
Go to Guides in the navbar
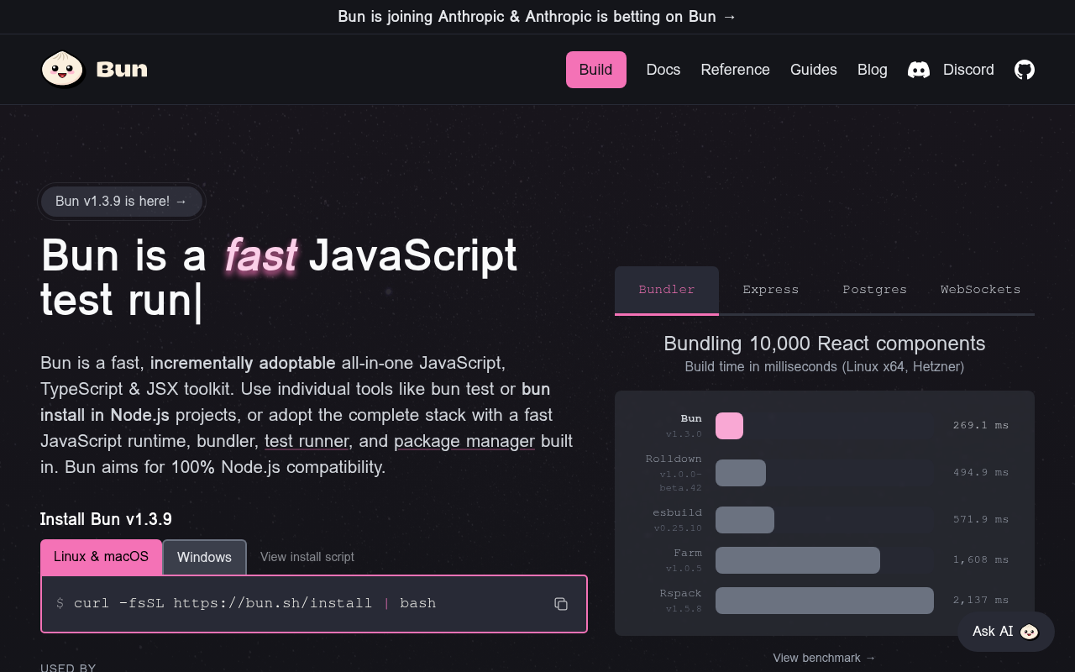click(x=813, y=70)
